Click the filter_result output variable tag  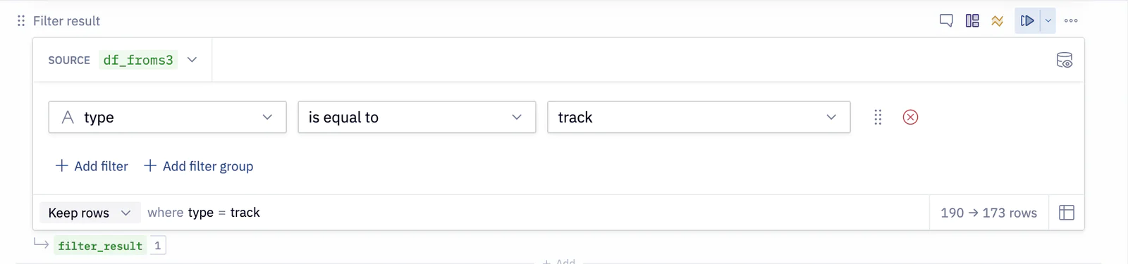(100, 246)
